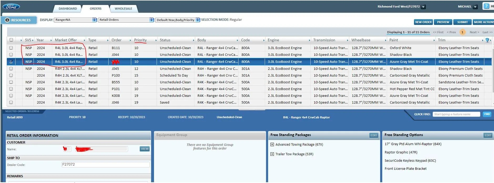Go to the First page link
The image size is (494, 183).
438,32
